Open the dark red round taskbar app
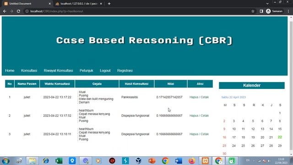Viewport: 293px width, 165px height. point(112,161)
